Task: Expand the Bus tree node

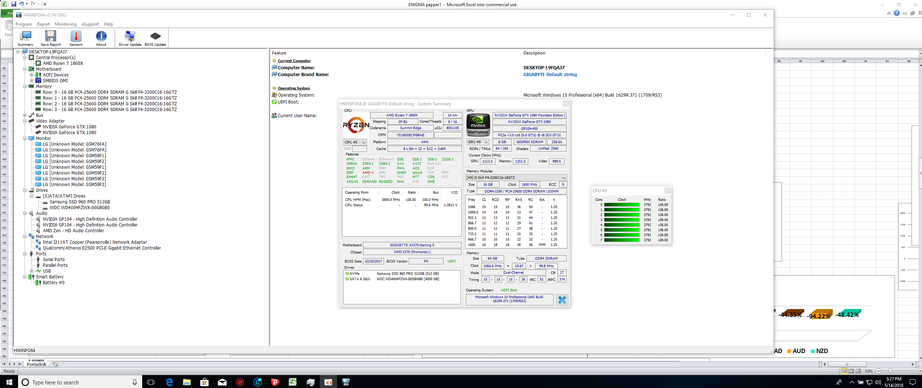Action: coord(25,115)
